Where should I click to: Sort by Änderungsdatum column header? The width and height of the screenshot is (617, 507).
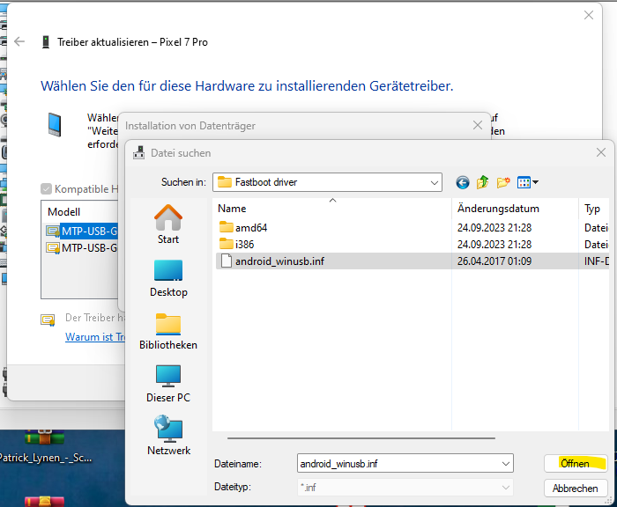click(x=498, y=209)
